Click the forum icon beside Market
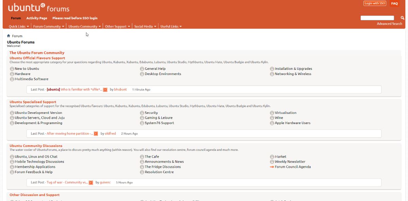 [272, 157]
